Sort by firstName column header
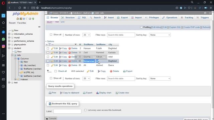Screen dimensions: 214x120 point(88,44)
